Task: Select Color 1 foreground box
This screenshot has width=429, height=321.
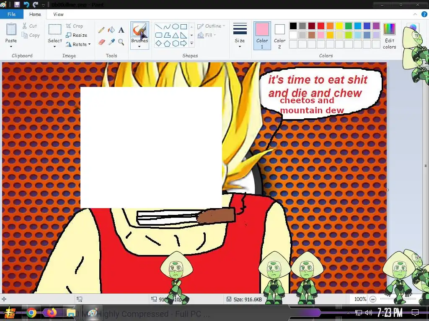Action: tap(262, 36)
